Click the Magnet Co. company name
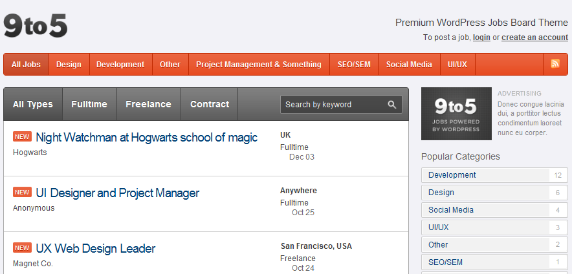The width and height of the screenshot is (572, 274). 33,264
